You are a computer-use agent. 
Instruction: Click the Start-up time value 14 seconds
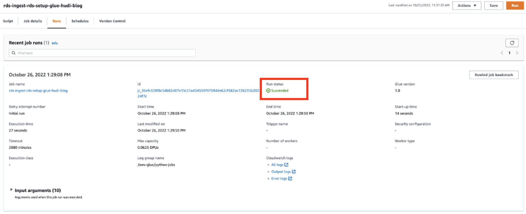click(404, 113)
